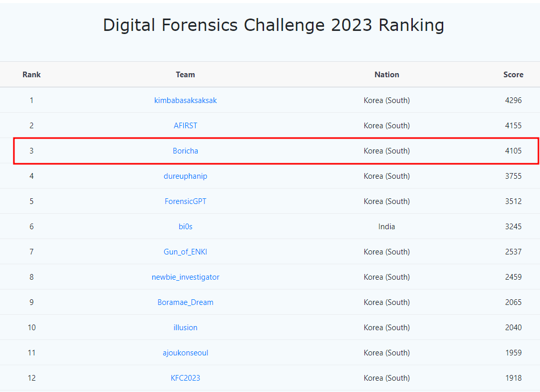Open the Gun_of_ENKI team link
Screen dimensions: 540x392
coord(185,252)
